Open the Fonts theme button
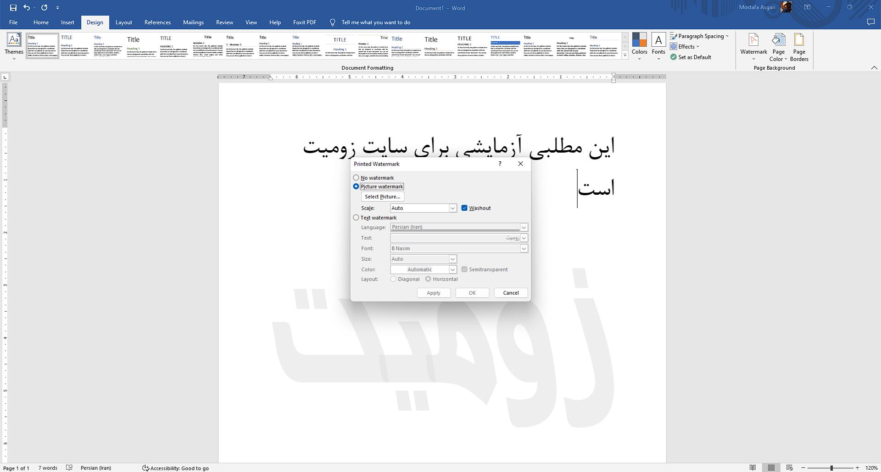 point(658,46)
